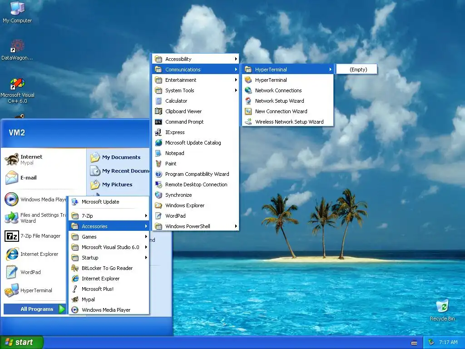
Task: Click the tray icon beside the clock
Action: [431, 342]
